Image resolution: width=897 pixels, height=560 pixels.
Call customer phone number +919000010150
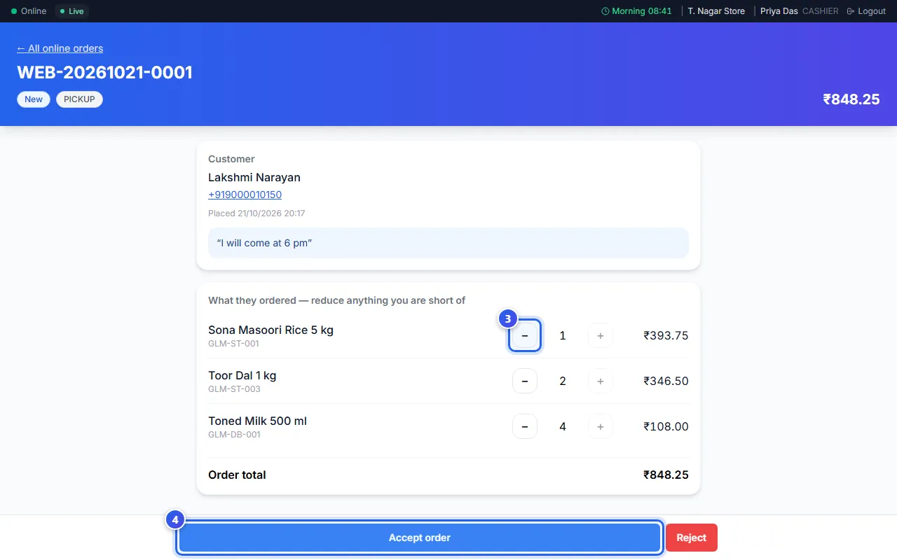coord(245,195)
